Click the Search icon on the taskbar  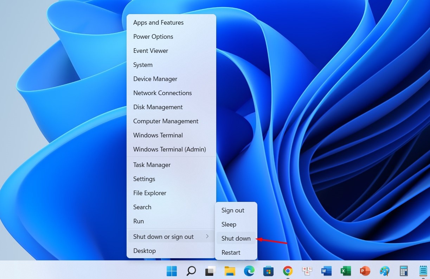click(x=191, y=271)
